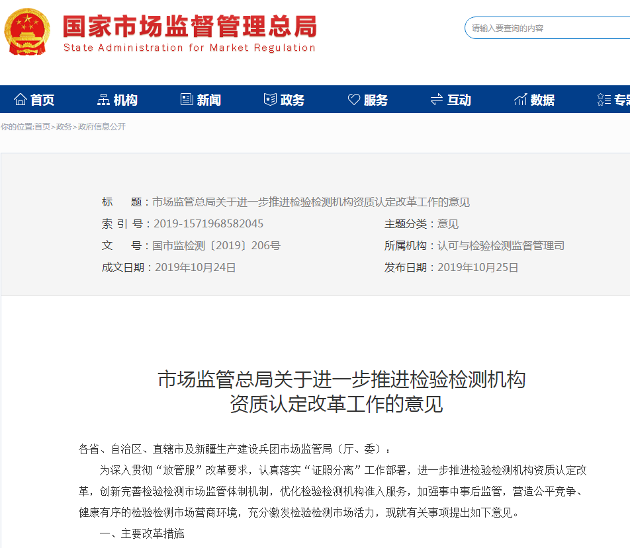Click the list icon at the navigation bar's right edge
Viewport: 630px width, 548px height.
coord(604,100)
